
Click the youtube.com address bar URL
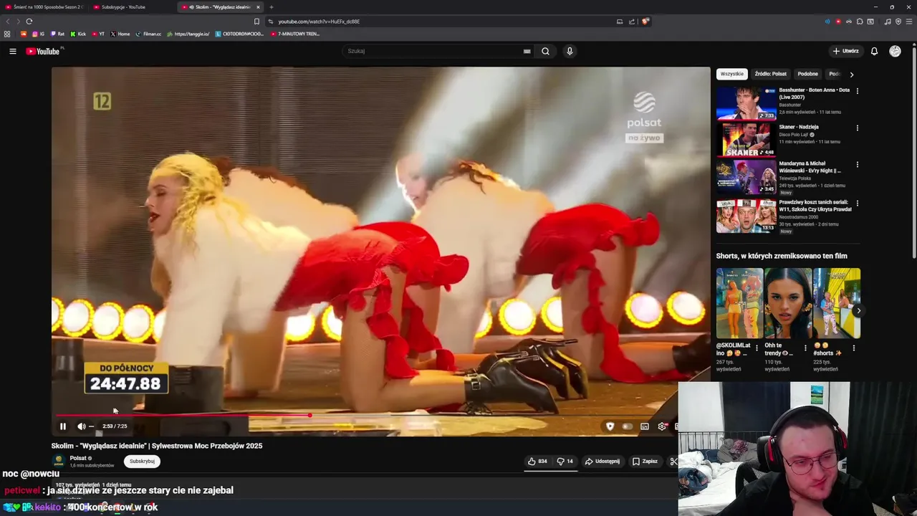(x=320, y=21)
